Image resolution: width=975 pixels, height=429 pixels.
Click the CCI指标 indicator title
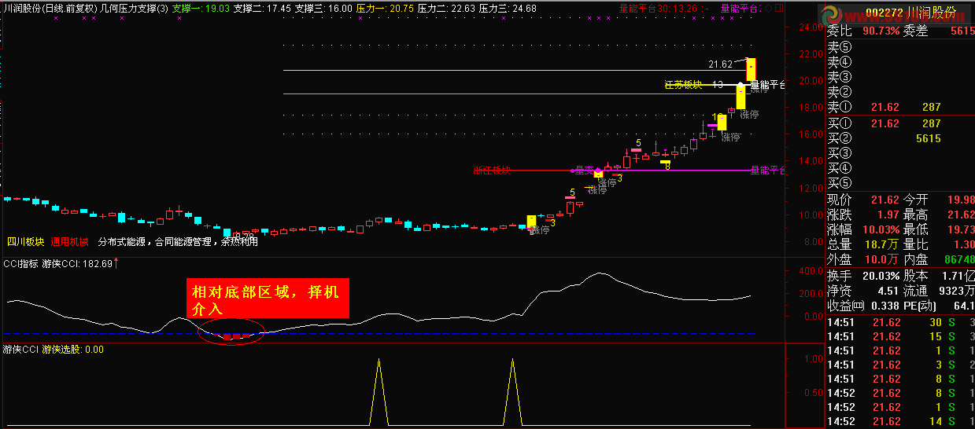pos(20,264)
